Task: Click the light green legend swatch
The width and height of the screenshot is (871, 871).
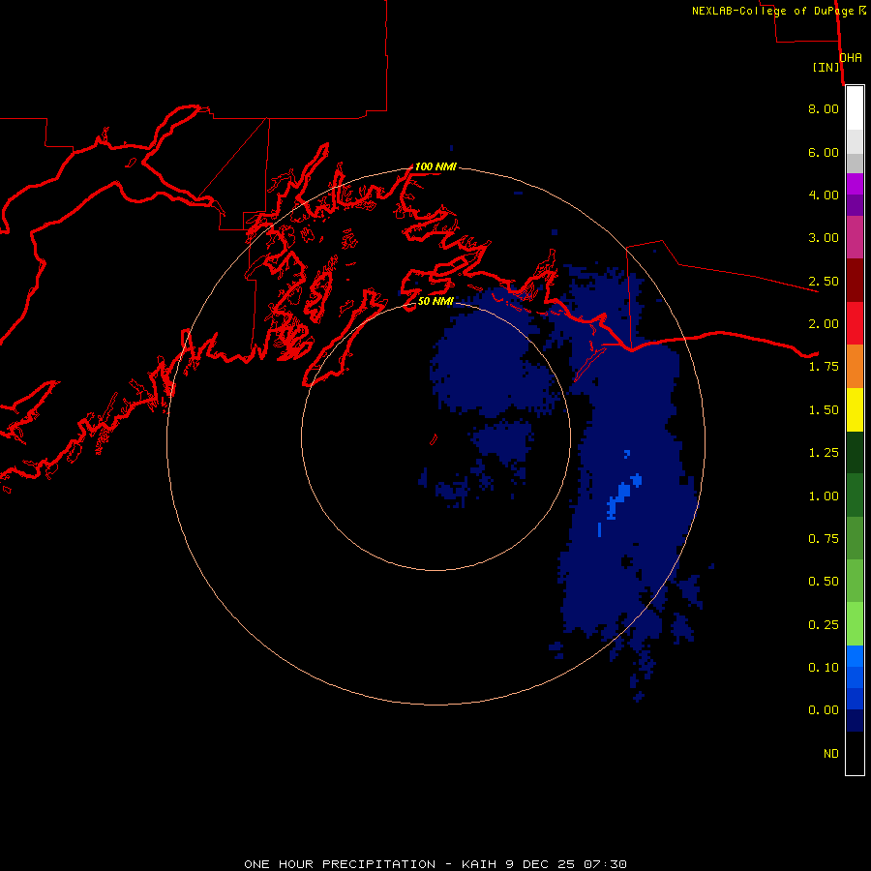Action: click(855, 624)
